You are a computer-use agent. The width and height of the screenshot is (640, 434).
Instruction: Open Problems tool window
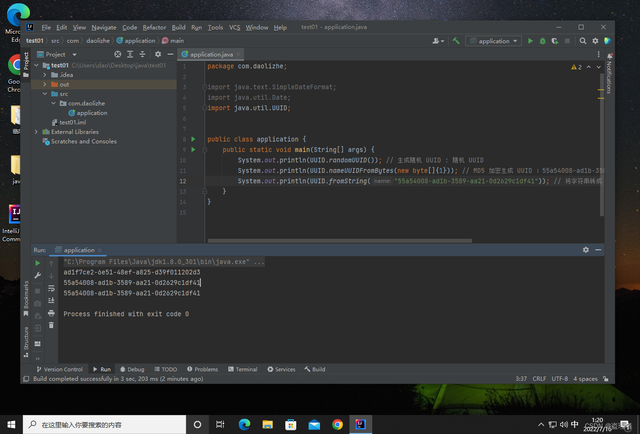point(202,369)
